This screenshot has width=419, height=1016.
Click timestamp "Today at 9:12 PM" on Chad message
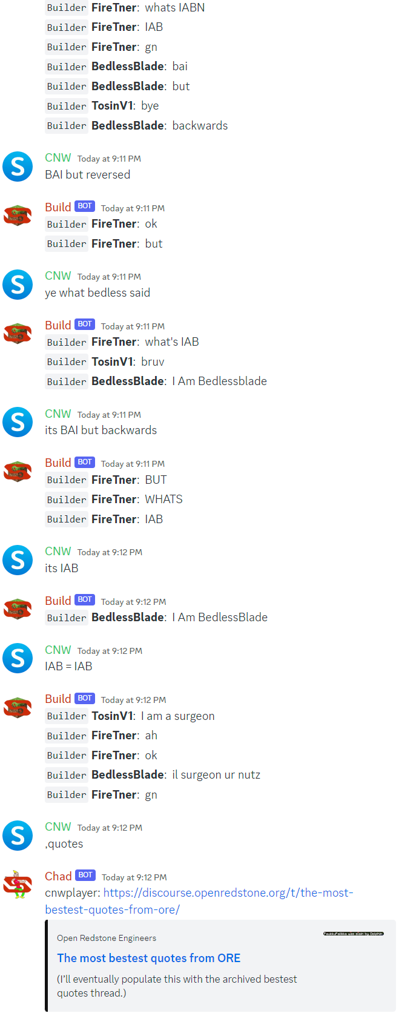134,877
